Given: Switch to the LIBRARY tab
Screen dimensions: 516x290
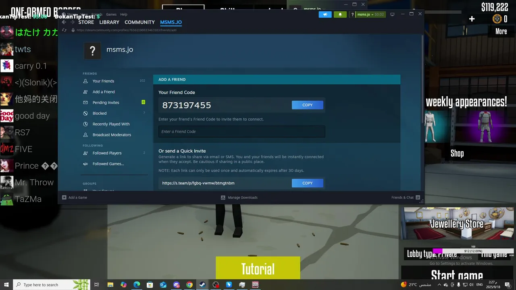Looking at the screenshot, I should (109, 22).
